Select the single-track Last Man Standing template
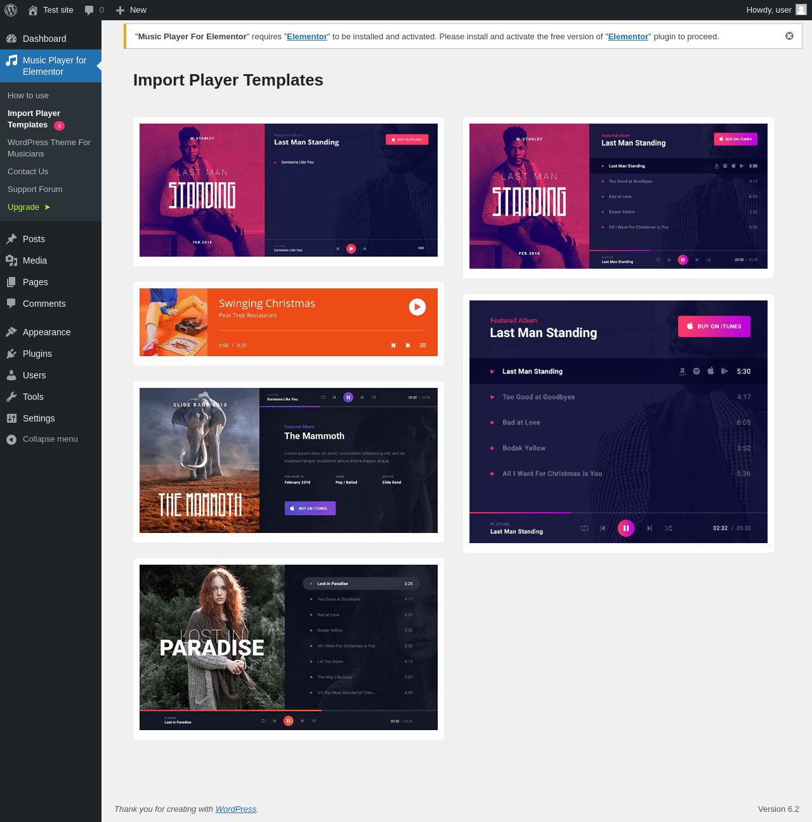The width and height of the screenshot is (812, 822). [x=289, y=190]
